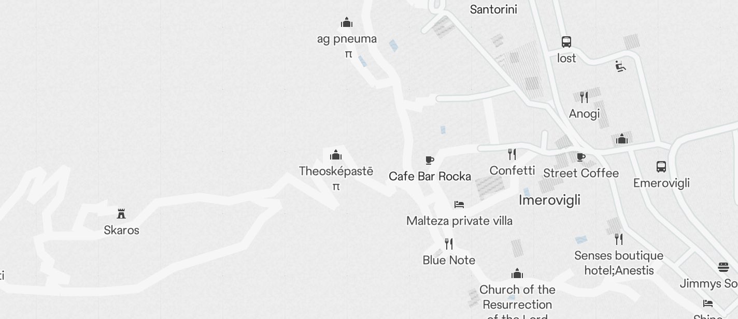Click the Imerovigli town label

point(549,200)
